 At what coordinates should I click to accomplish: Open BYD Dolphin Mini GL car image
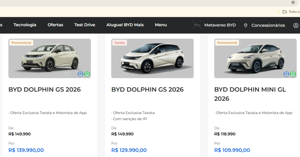tap(255, 58)
